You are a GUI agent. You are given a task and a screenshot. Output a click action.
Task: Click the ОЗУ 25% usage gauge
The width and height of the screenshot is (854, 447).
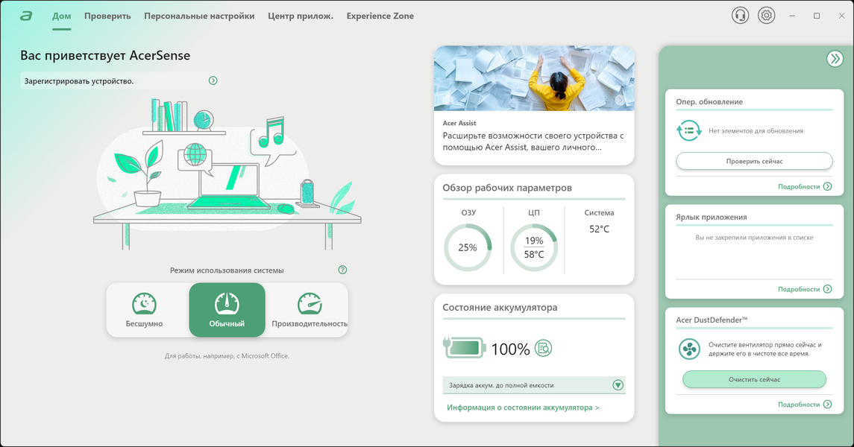(468, 247)
